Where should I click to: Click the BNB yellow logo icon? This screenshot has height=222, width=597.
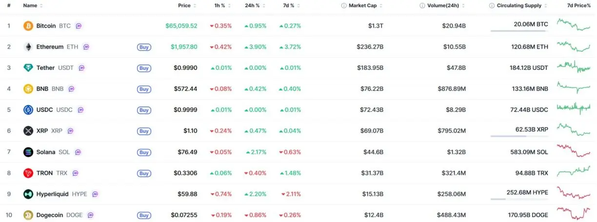click(28, 89)
